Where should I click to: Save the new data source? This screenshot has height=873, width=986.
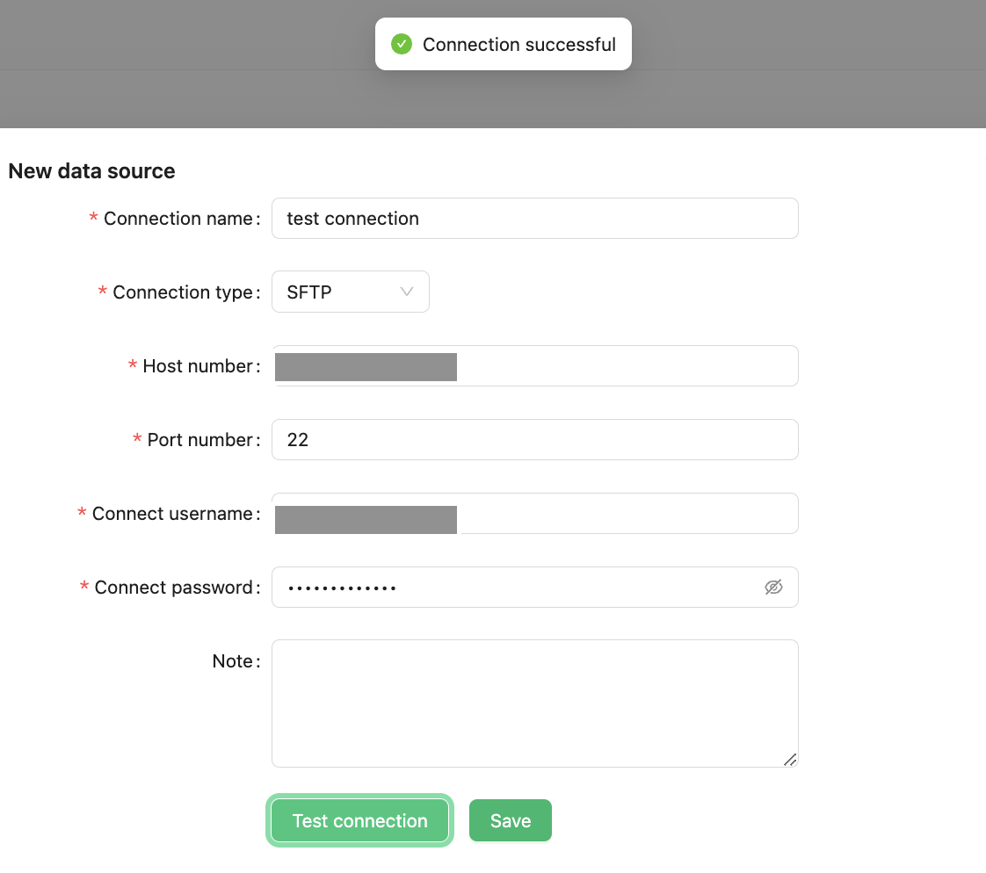pyautogui.click(x=511, y=820)
